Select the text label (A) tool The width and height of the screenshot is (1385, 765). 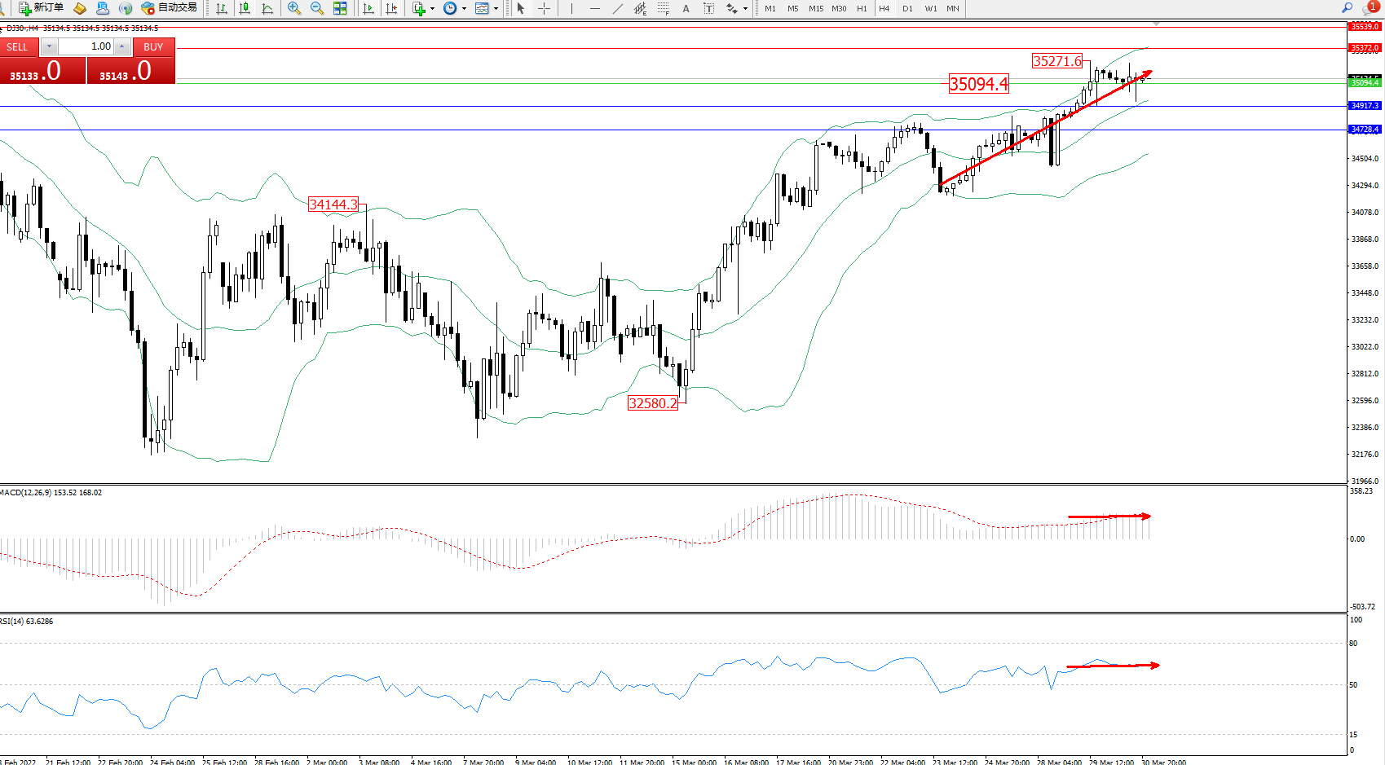[x=686, y=8]
